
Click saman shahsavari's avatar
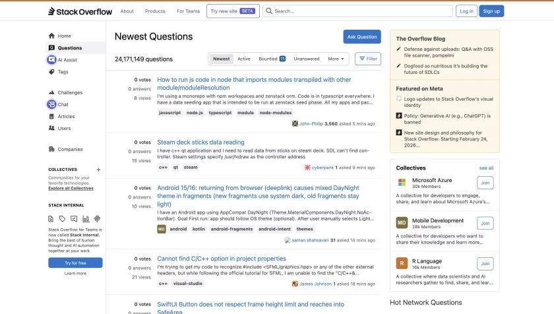[288, 240]
